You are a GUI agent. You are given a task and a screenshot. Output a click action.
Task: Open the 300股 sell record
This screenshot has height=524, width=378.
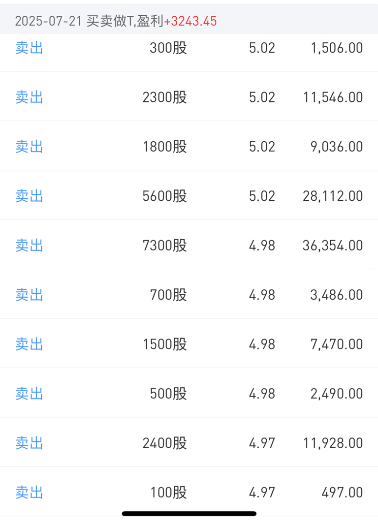189,48
